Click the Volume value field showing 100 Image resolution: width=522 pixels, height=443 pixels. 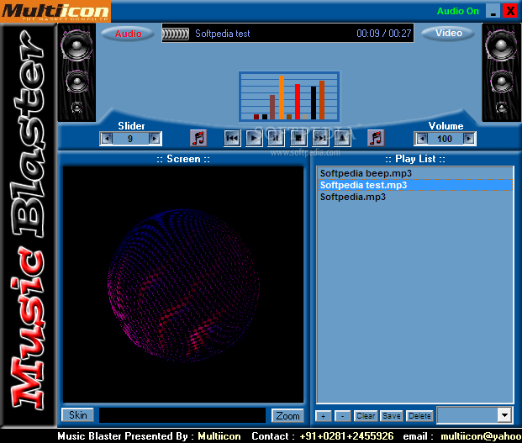[x=446, y=139]
